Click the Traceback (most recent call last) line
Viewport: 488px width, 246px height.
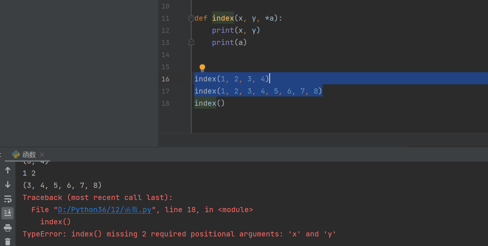[98, 197]
